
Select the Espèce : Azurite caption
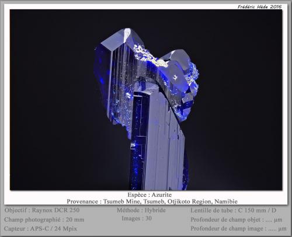click(x=150, y=194)
